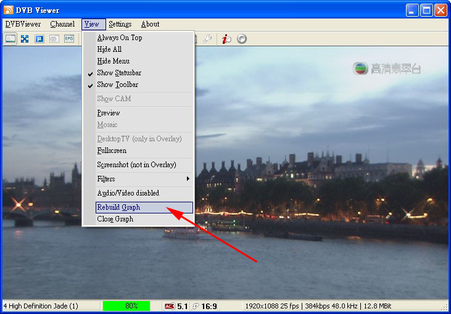Screen dimensions: 451x314
Task: Click the AC3 audio icon in status bar
Action: coord(170,306)
